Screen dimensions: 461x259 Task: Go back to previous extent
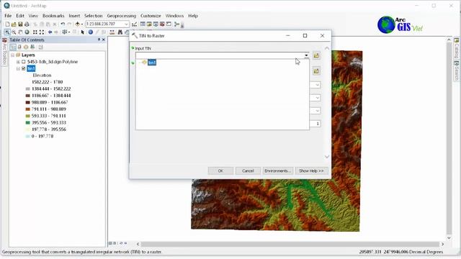[50, 32]
